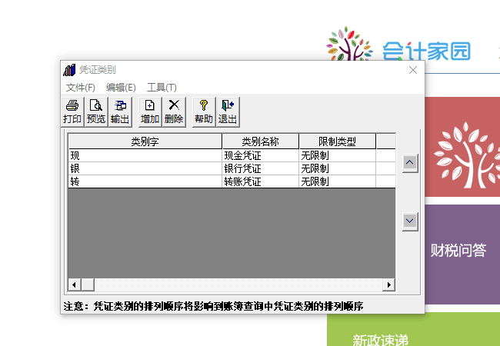Click the 会计家园 logo in background page
The height and width of the screenshot is (346, 500).
(x=398, y=45)
